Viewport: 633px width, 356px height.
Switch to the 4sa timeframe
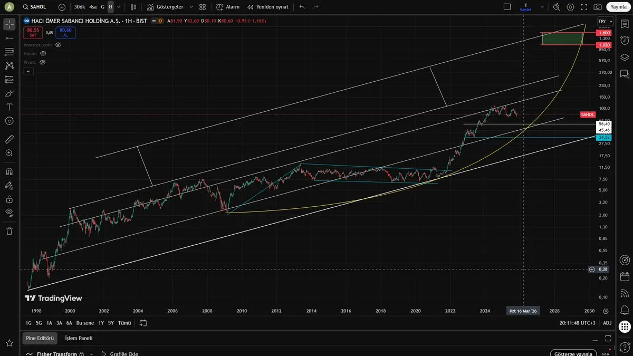(93, 7)
